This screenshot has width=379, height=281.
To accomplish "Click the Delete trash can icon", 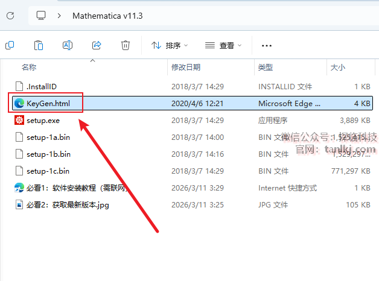I will click(x=125, y=45).
